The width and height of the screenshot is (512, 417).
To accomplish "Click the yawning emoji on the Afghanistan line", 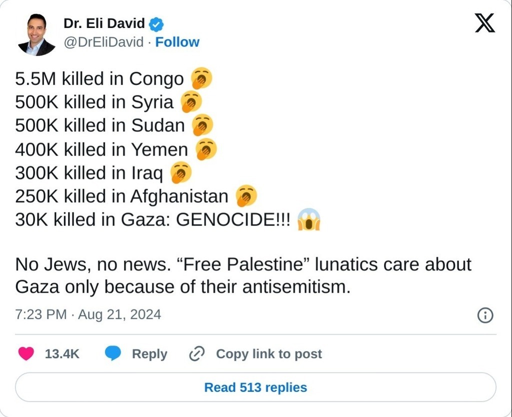I will [246, 196].
